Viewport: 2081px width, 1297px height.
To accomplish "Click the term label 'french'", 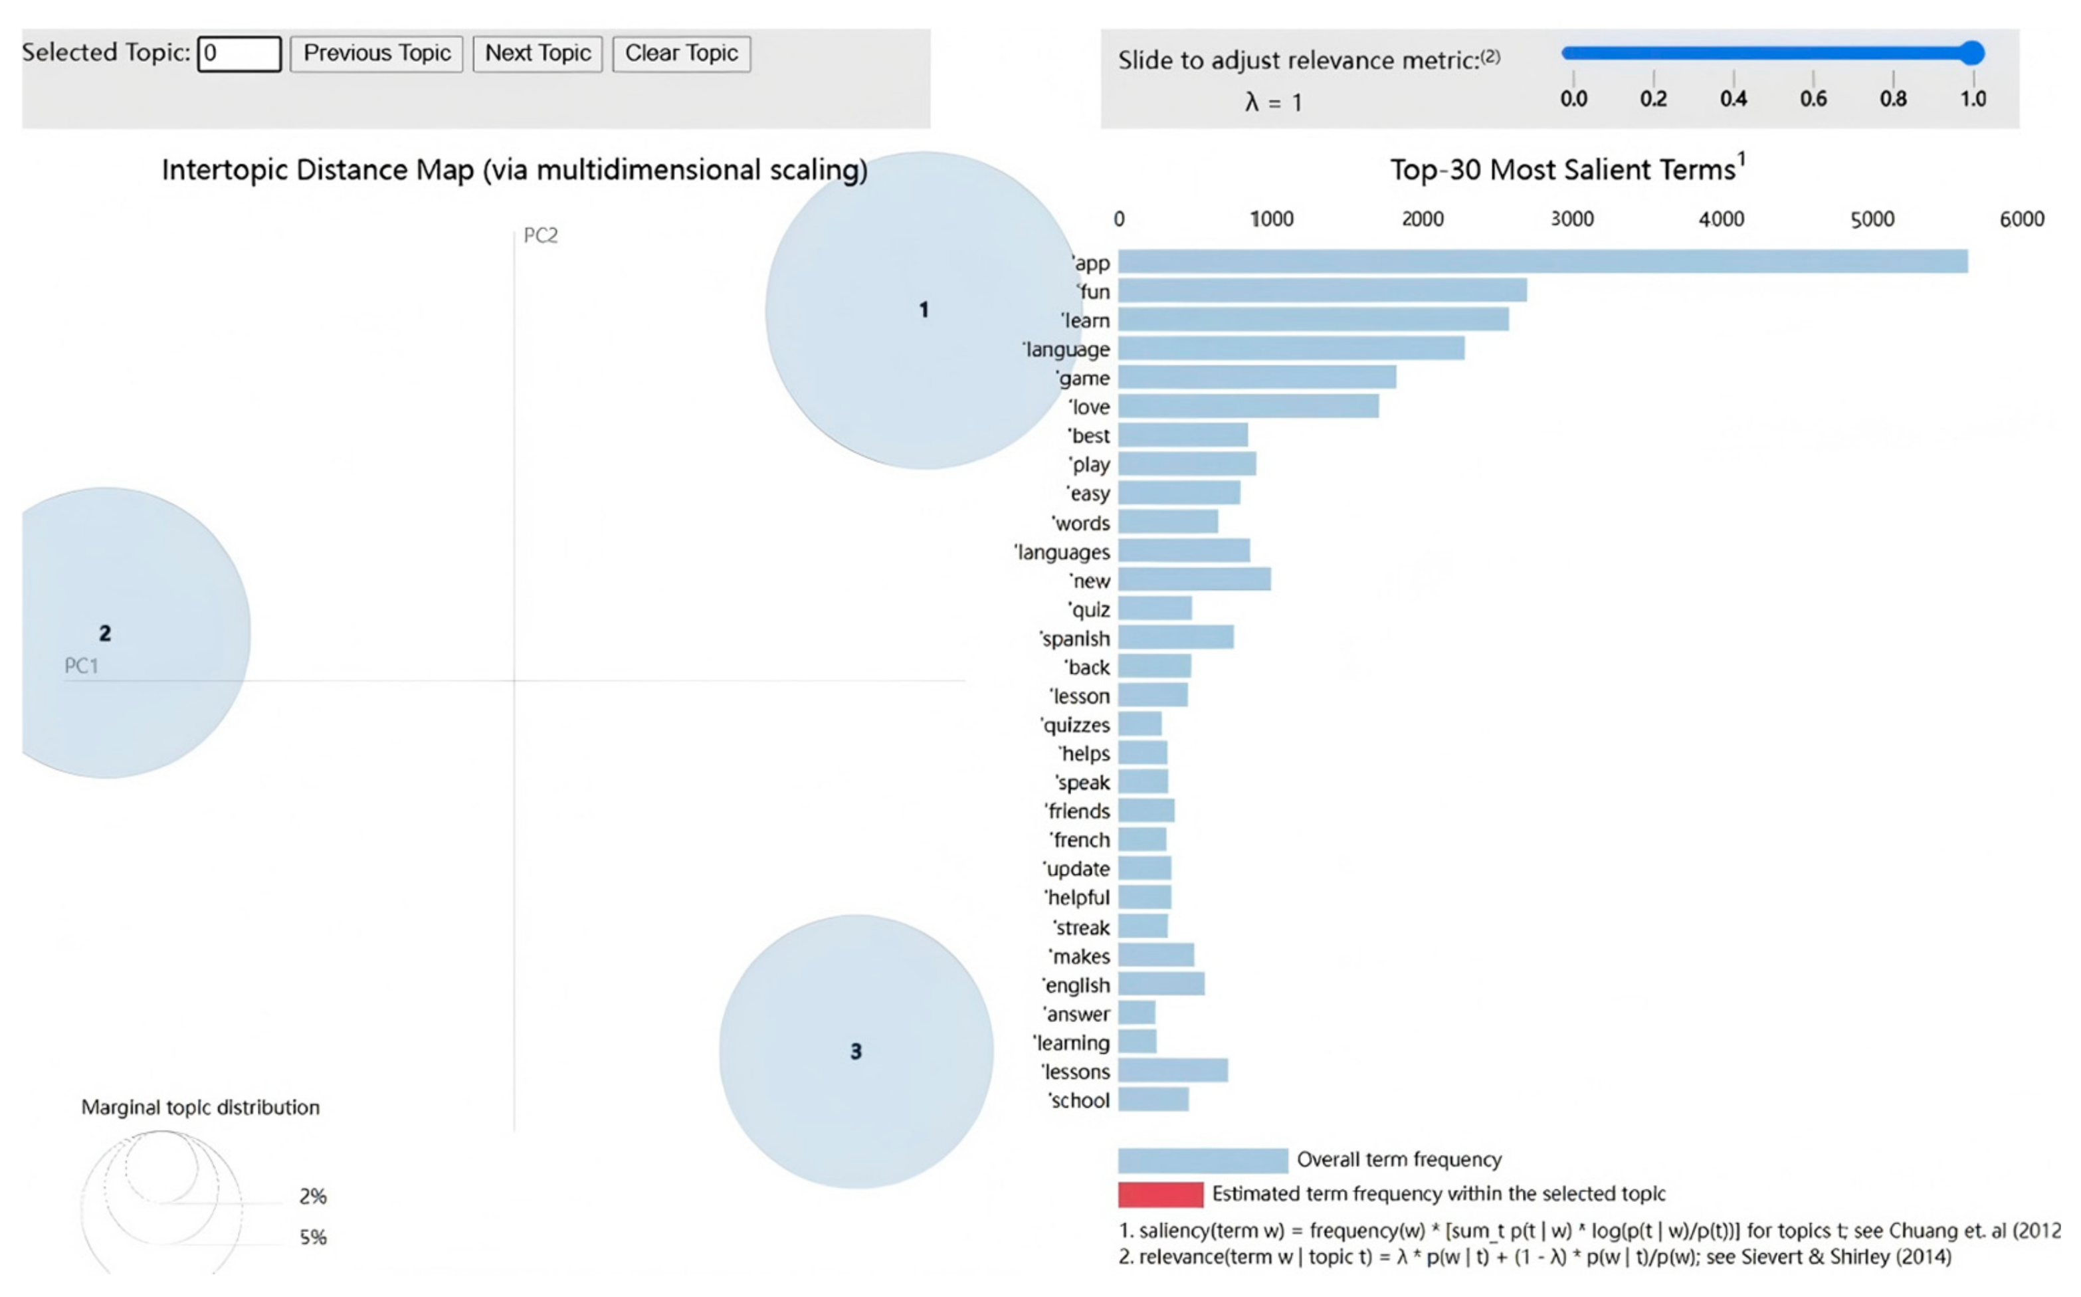I will tap(1080, 841).
